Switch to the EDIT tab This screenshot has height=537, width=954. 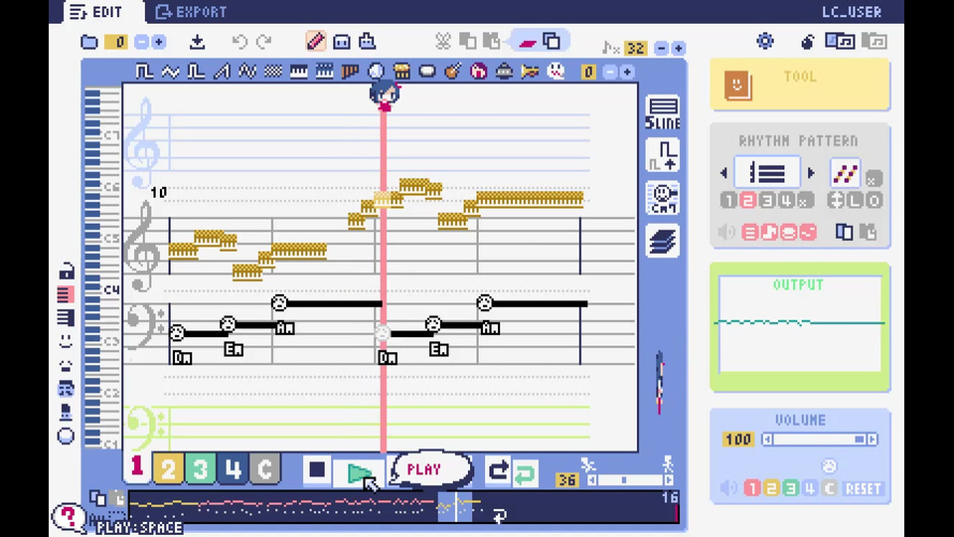coord(96,12)
